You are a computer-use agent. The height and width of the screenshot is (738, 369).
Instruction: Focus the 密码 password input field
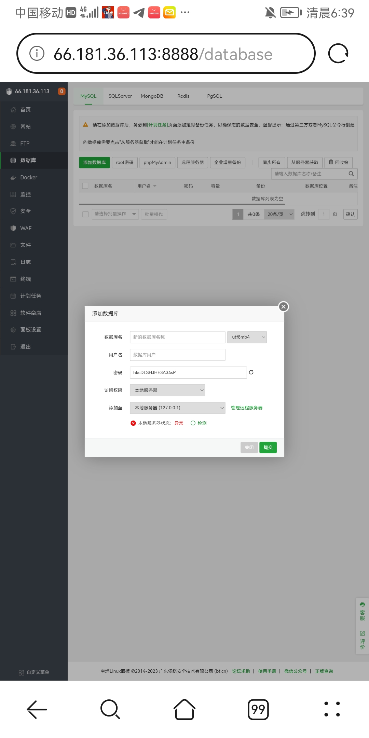pyautogui.click(x=188, y=372)
